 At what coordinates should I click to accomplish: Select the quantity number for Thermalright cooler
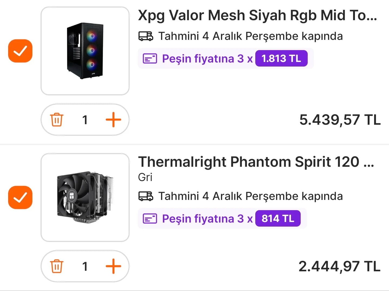pos(85,266)
